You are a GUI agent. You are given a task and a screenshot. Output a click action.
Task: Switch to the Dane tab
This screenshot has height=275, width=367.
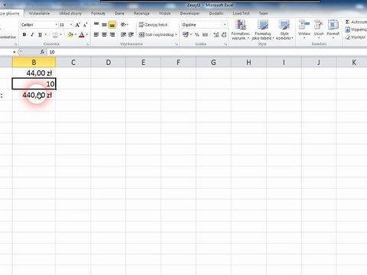click(119, 14)
